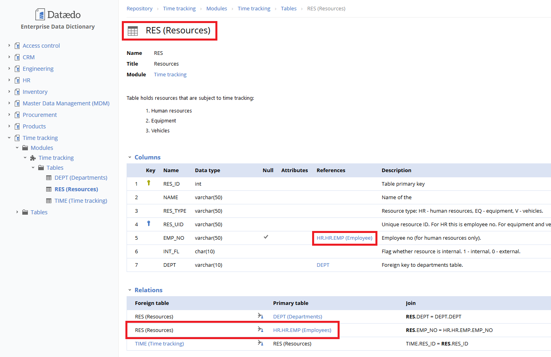
Task: Collapse the Time tracking repository node
Action: 9,138
